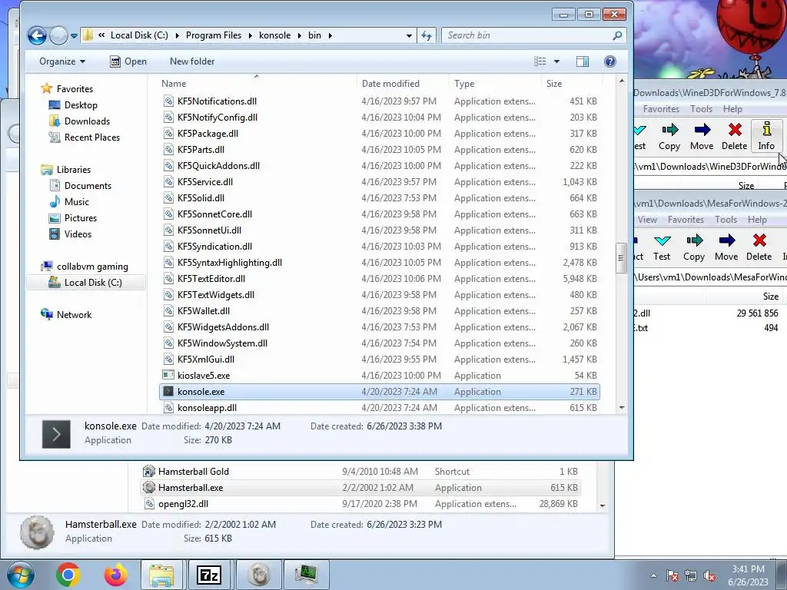Click the Open toolbar button

[128, 61]
